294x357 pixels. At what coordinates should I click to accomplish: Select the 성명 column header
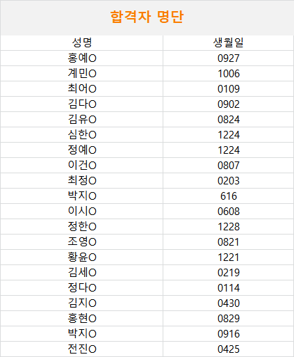pos(82,42)
